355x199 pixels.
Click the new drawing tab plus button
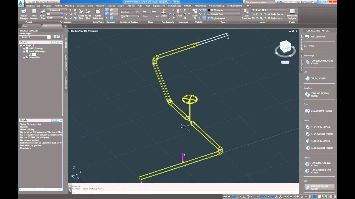[65, 26]
